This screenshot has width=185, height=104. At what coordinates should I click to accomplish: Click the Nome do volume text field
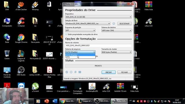pos(98,46)
